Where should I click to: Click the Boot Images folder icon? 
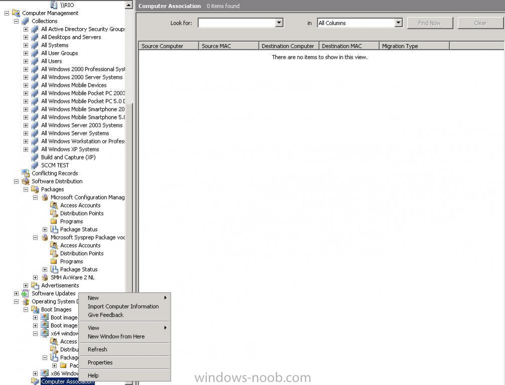click(x=35, y=309)
